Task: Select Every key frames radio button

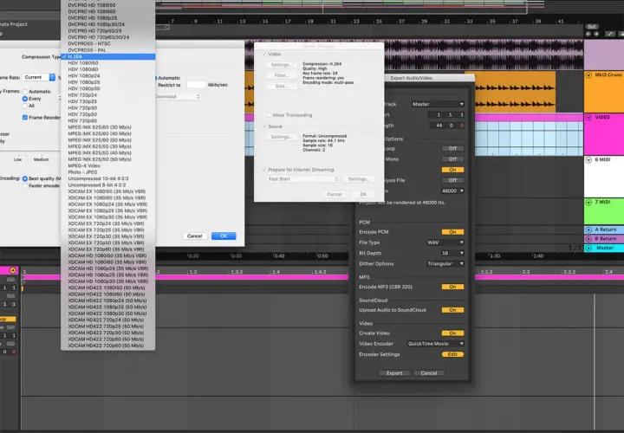Action: [25, 99]
